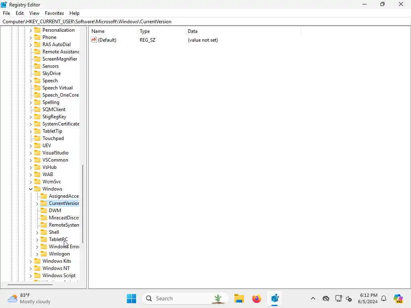
Task: Select the Remote Assistance key
Action: point(61,52)
